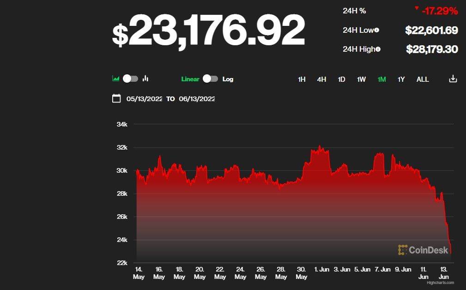Screen dimensions: 466x290
Task: Download the chart using the export icon
Action: pyautogui.click(x=452, y=79)
